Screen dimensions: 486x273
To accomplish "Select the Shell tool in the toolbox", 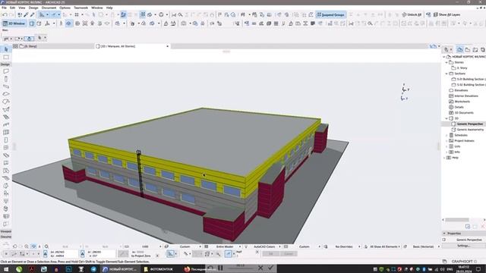I will 6,109.
